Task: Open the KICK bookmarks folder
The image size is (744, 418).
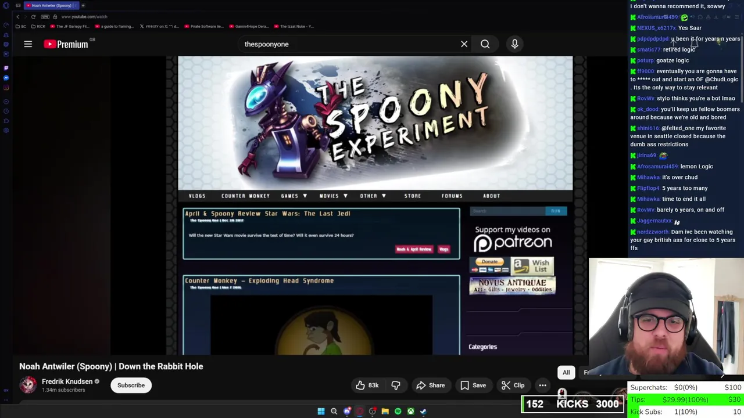Action: [38, 27]
